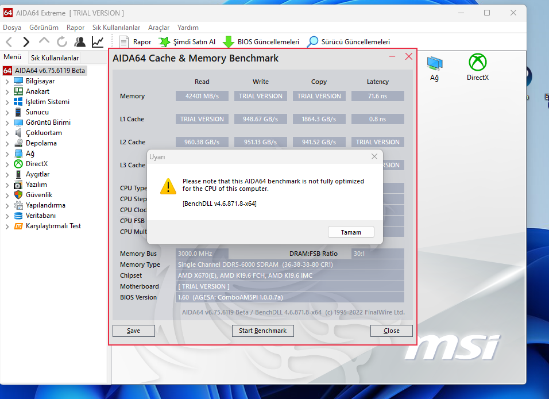549x399 pixels.
Task: Click the Memory Latency 71.6 ns value
Action: click(x=377, y=96)
